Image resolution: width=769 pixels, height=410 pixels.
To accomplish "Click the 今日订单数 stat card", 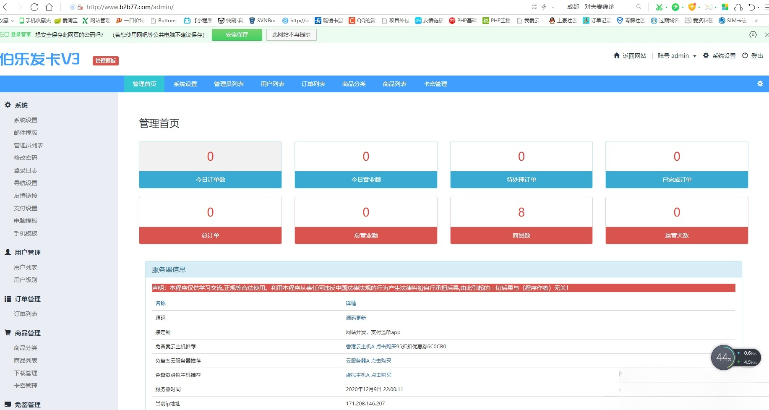I will pos(210,165).
